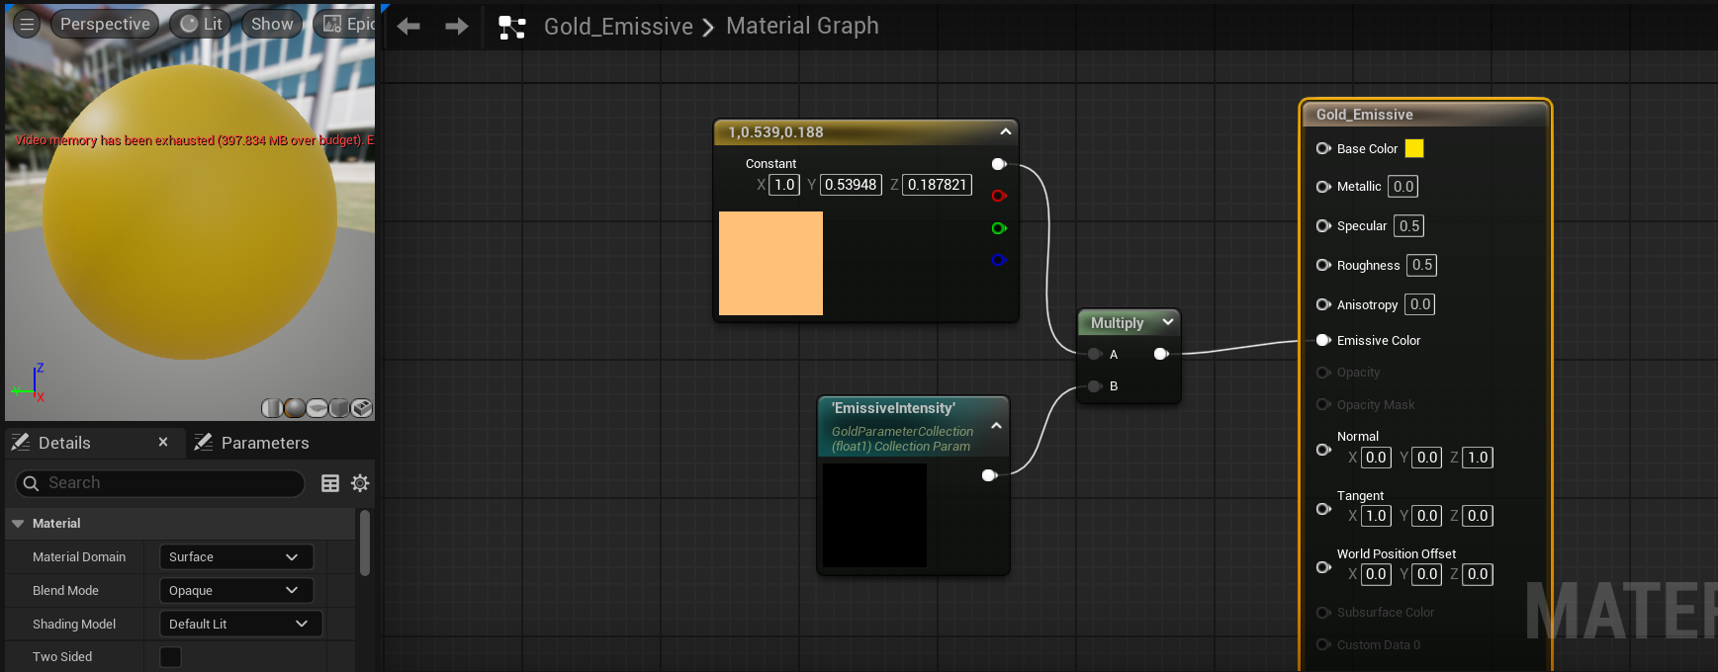Click the World Position Offset input pin
The image size is (1718, 672).
(x=1323, y=567)
